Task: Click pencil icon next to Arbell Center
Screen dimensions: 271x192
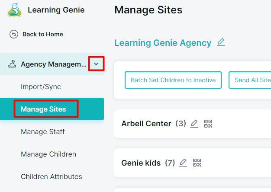Action: (194, 124)
